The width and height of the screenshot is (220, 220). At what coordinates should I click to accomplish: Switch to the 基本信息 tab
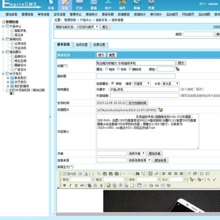pyautogui.click(x=63, y=44)
